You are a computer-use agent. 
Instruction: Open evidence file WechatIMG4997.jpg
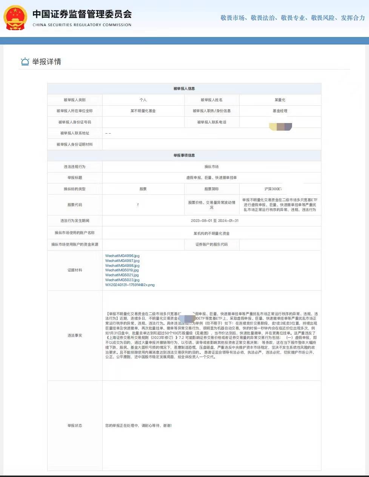pos(122,261)
